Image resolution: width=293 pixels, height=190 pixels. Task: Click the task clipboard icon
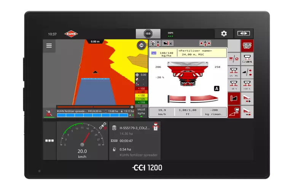114,128
